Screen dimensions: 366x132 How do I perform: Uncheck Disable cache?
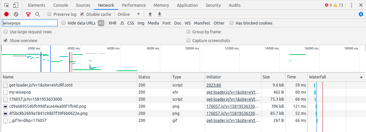point(82,14)
